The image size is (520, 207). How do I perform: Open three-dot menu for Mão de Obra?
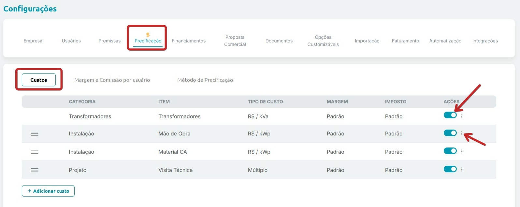click(x=462, y=133)
